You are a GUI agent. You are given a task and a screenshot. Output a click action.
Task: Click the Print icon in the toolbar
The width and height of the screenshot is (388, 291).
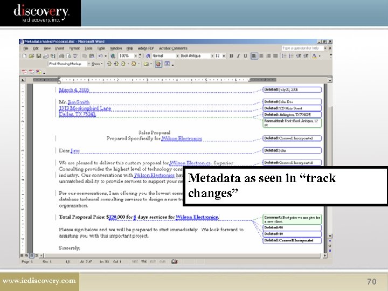point(61,56)
